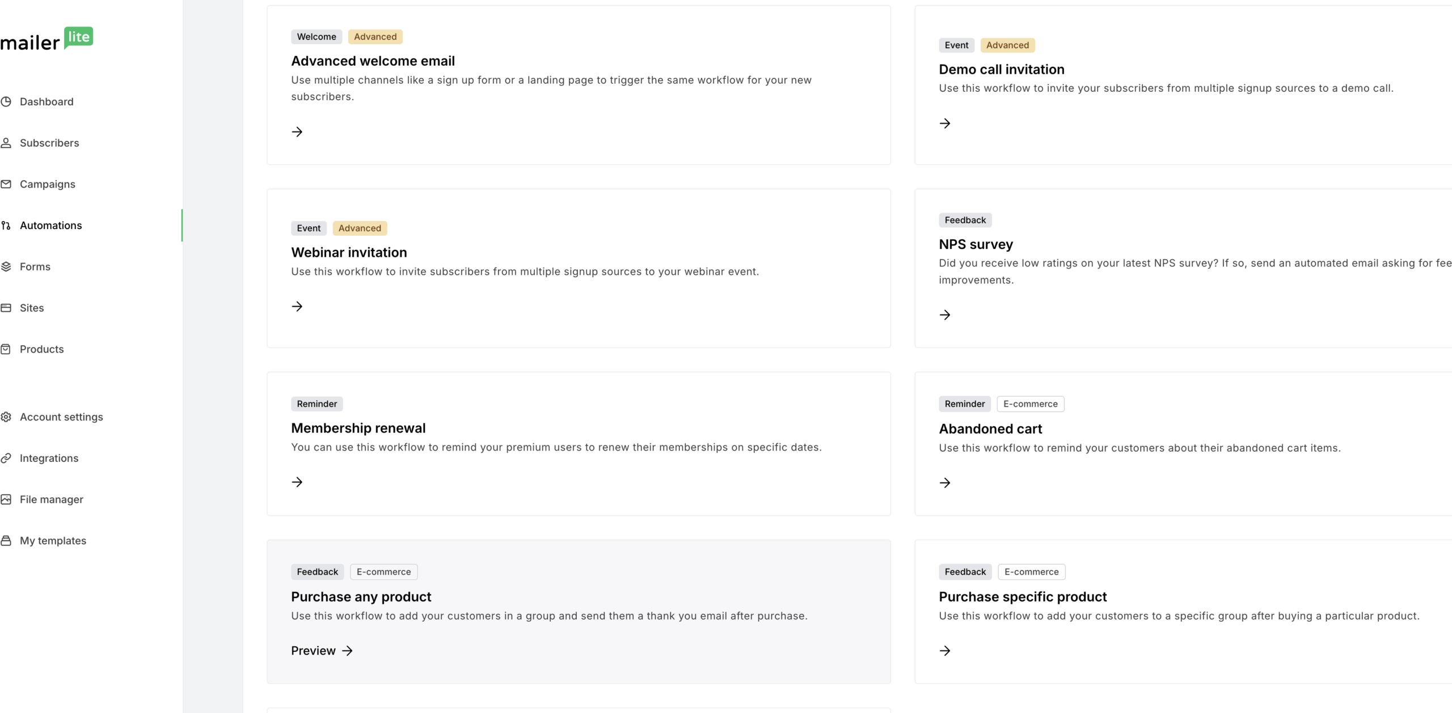Click the MailerLite logo
Viewport: 1452px width, 713px height.
47,40
